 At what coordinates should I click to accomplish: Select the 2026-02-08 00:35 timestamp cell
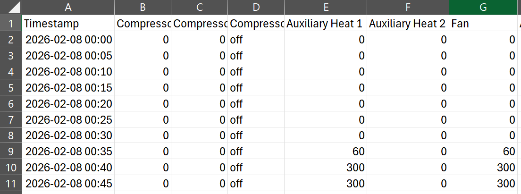coord(68,152)
